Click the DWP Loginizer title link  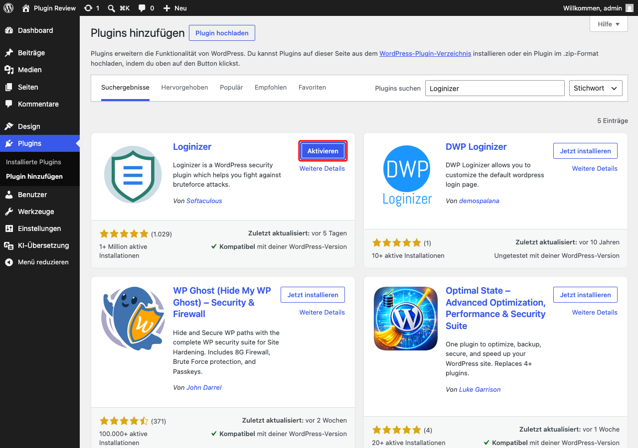(476, 147)
